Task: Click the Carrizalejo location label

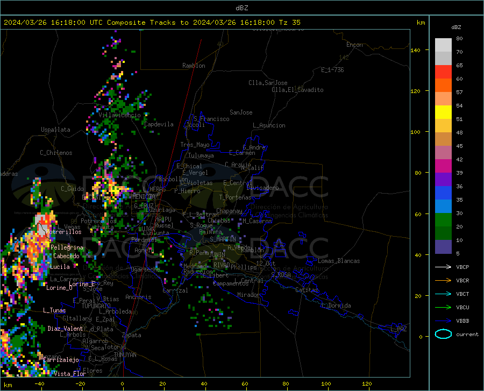Action: (x=61, y=360)
